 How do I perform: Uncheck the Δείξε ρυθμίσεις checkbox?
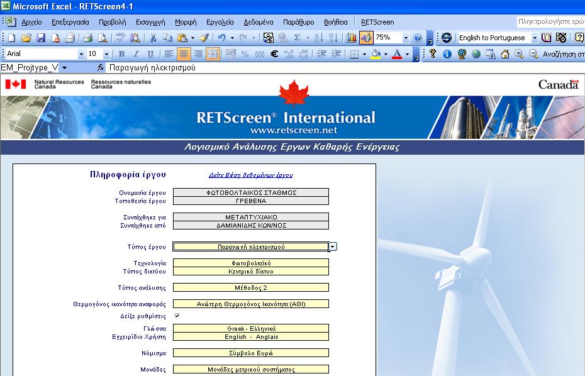click(177, 316)
